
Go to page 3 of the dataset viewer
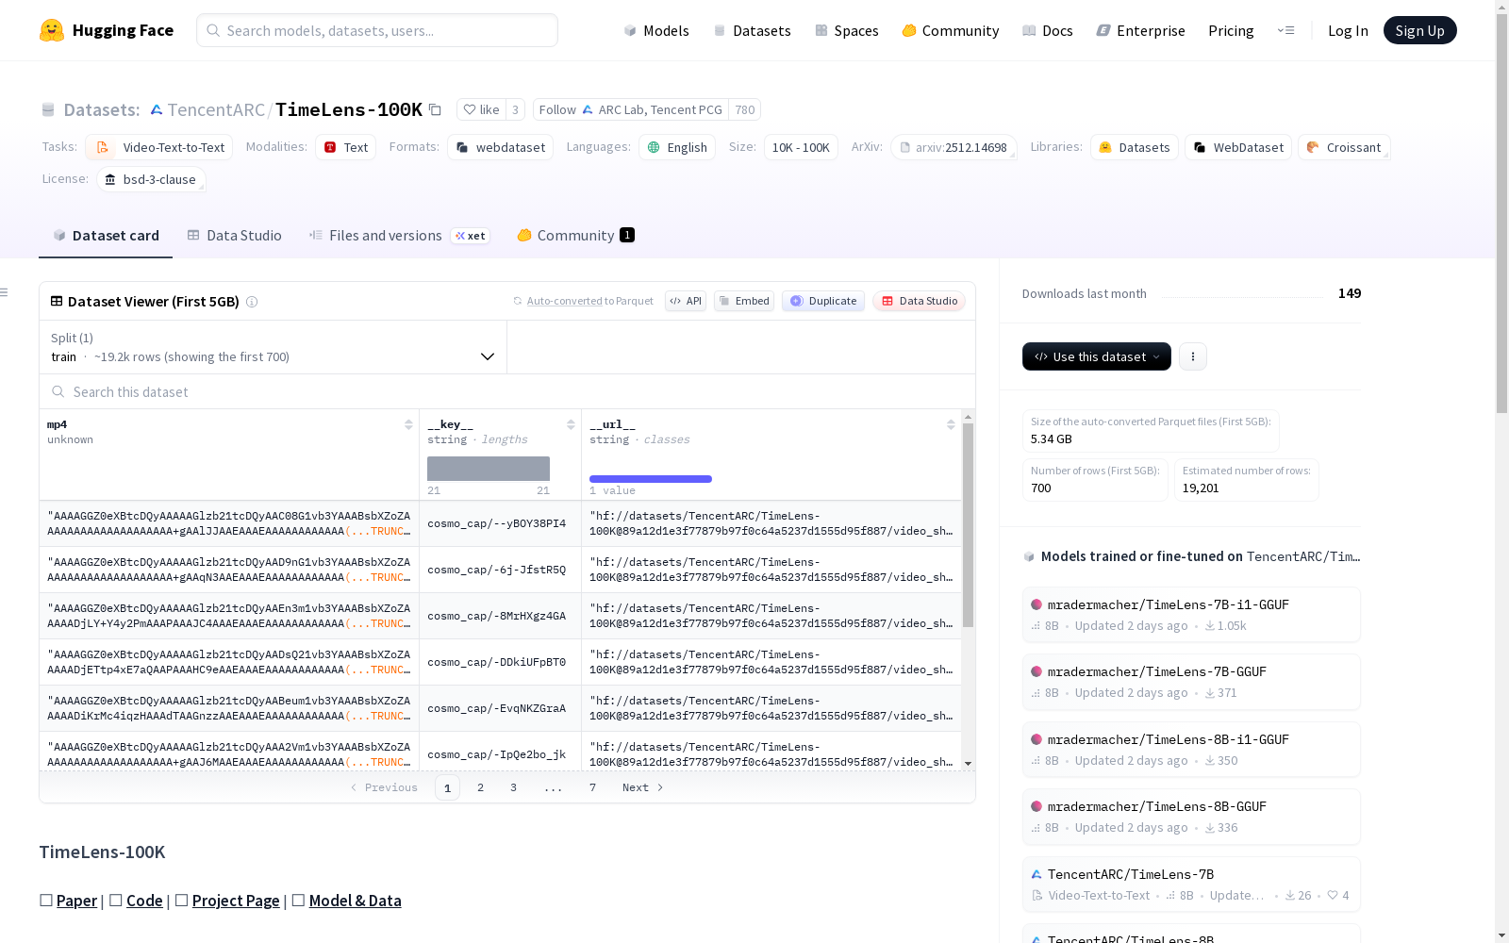click(x=513, y=787)
